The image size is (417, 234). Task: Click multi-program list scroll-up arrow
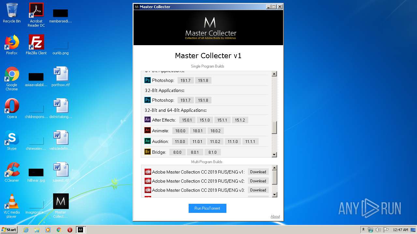(274, 168)
